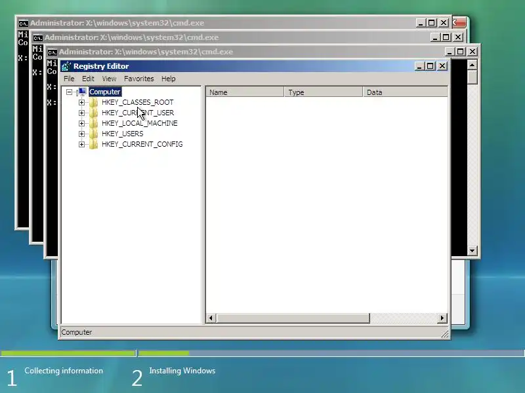Viewport: 525px width, 393px height.
Task: Select HKEY_LOCAL_MACHINE label in tree
Action: pyautogui.click(x=140, y=123)
